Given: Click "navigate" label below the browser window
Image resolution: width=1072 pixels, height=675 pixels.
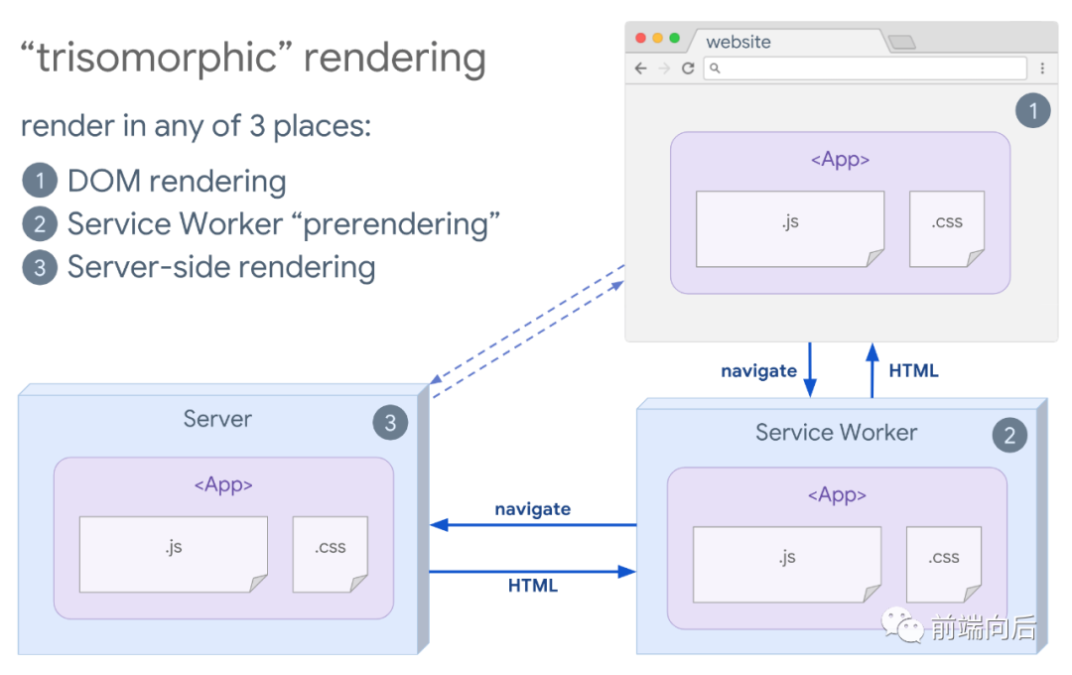Looking at the screenshot, I should (759, 370).
